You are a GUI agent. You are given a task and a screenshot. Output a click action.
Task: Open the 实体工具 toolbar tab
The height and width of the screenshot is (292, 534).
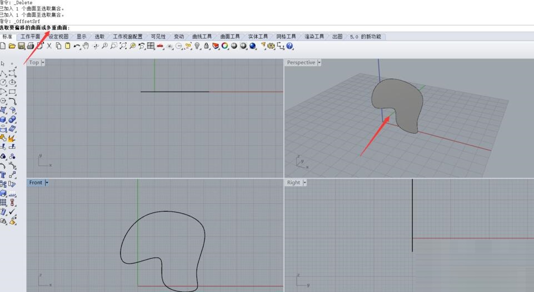pos(257,37)
